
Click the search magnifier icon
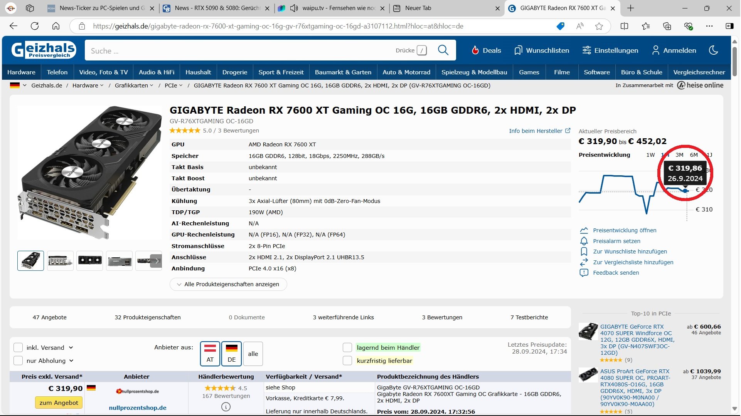pos(443,50)
